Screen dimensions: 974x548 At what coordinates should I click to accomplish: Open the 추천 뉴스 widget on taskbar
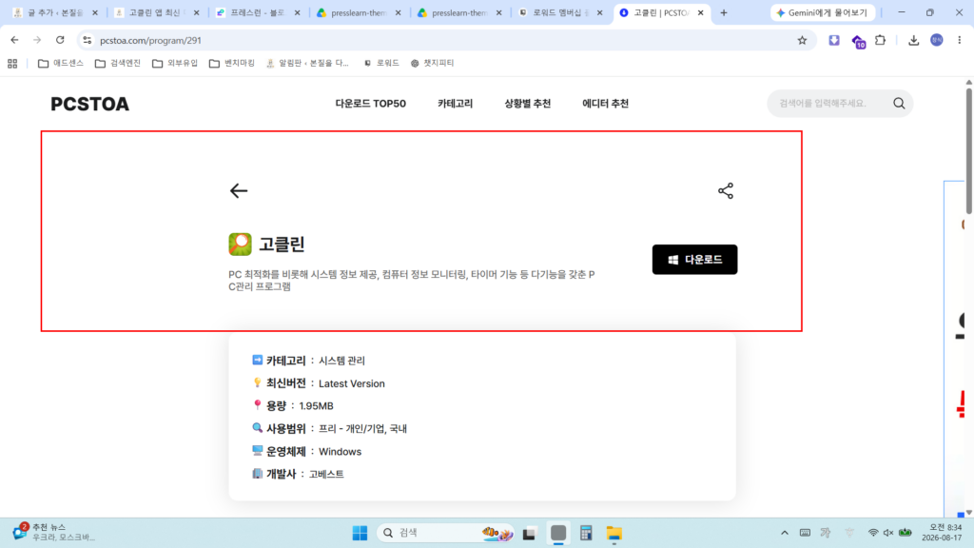(x=54, y=533)
